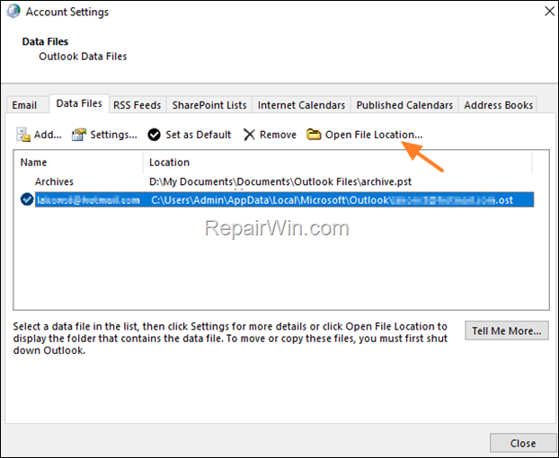Click the default checkmark icon beside the .ost row
Screen dimensions: 559x458
click(27, 199)
